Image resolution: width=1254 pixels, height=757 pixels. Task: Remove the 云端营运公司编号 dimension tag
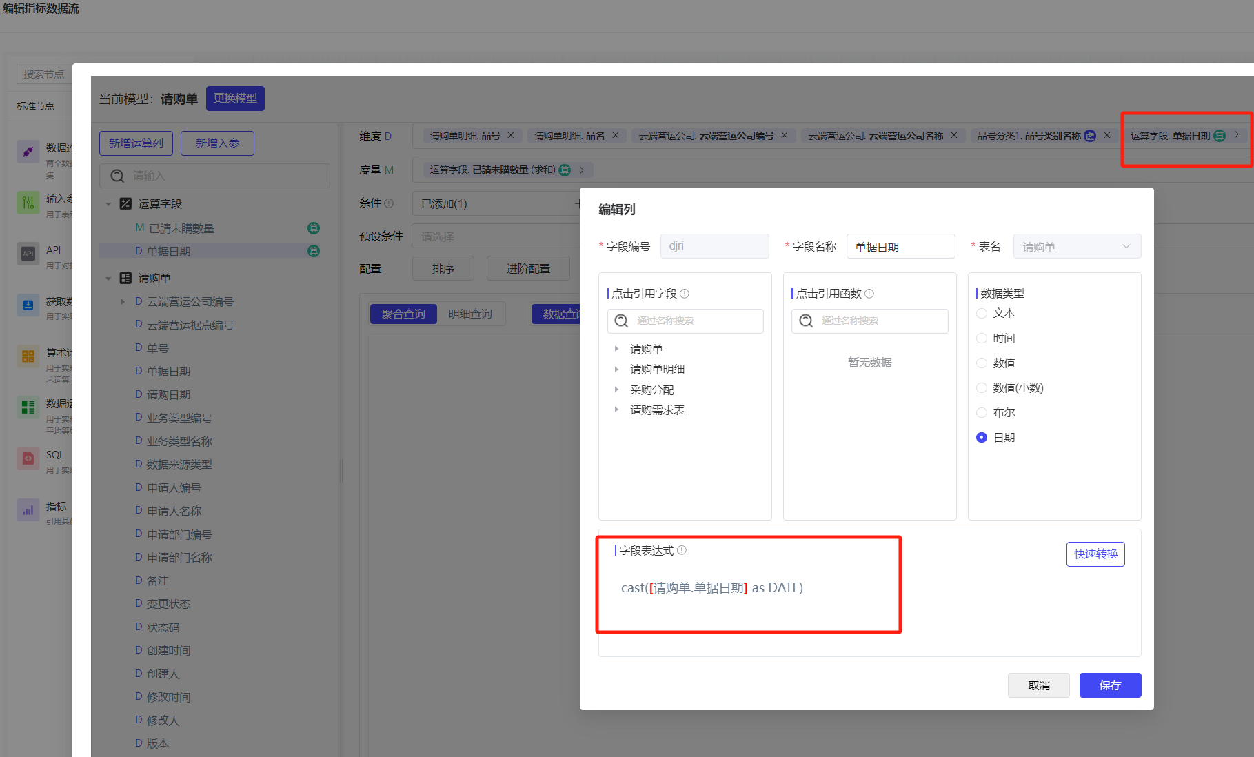point(785,135)
